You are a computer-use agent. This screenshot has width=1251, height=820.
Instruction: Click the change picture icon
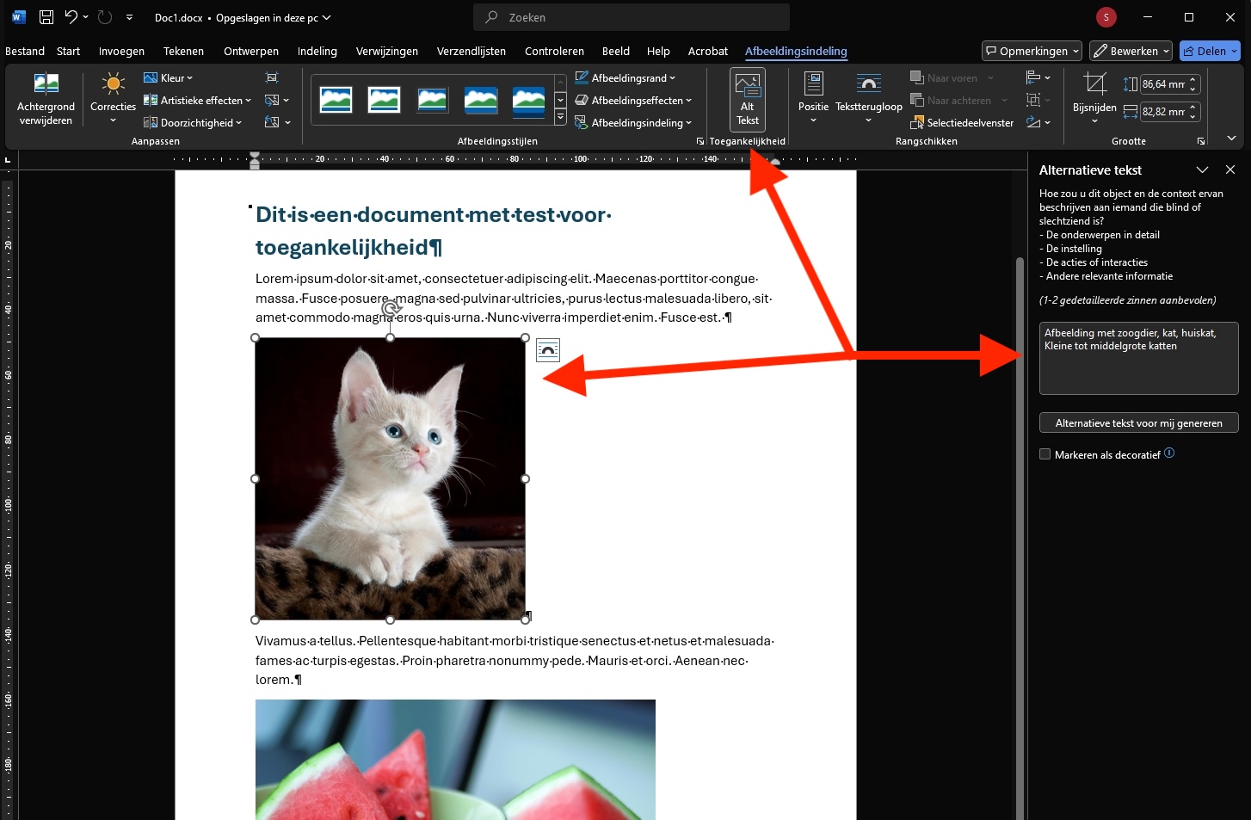coord(277,101)
